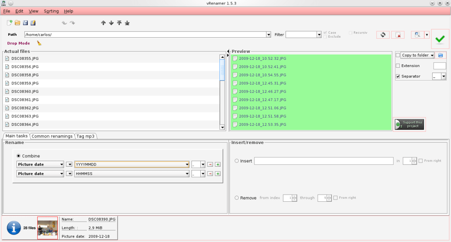Click the refresh file list icon

point(383,35)
